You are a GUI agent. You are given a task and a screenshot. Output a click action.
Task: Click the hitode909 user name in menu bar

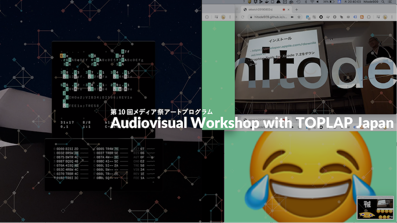(x=371, y=2)
